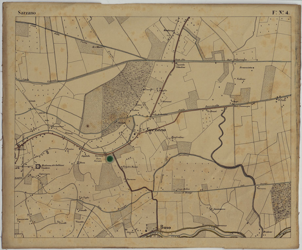Click the Lago Molino label
This screenshot has width=302, height=250.
[183, 189]
